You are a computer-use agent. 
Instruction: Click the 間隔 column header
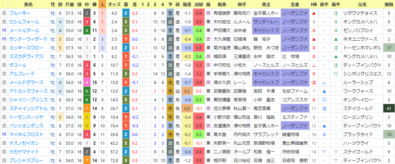[x=389, y=4]
